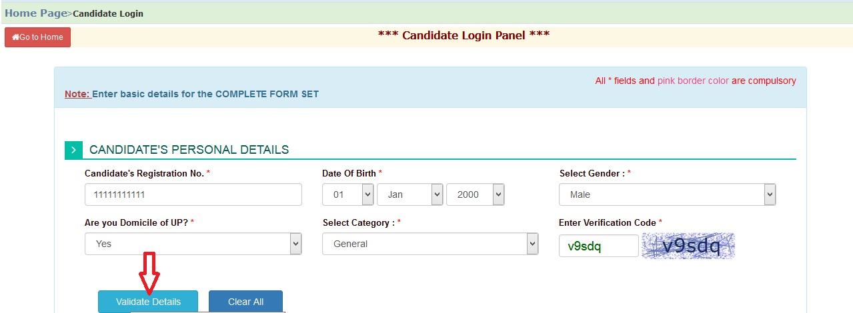
Task: Open the birth month dropdown showing Jan
Action: (x=409, y=194)
